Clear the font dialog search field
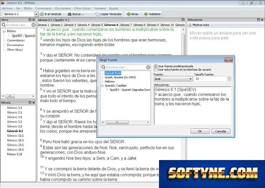The height and width of the screenshot is (188, 265). [x=148, y=67]
